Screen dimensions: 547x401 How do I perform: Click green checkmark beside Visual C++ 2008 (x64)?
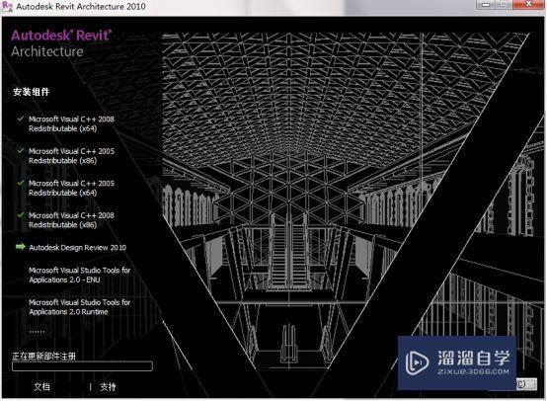click(21, 119)
